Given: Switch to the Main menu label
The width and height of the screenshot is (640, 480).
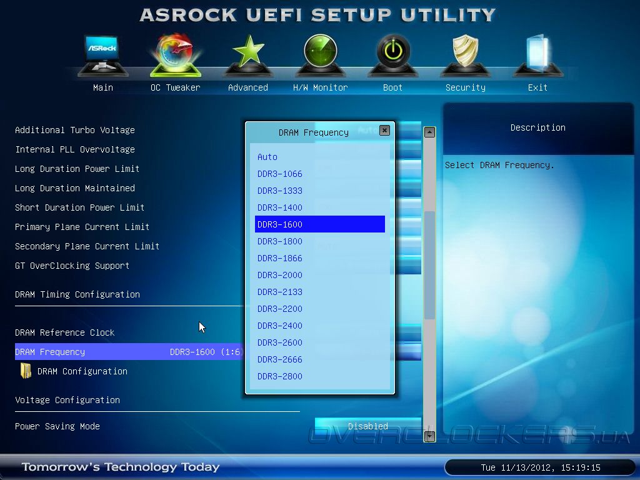Looking at the screenshot, I should click(103, 87).
